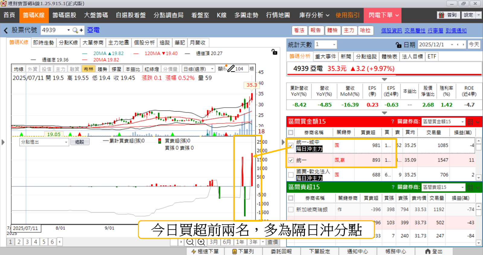Image resolution: width=483 pixels, height=255 pixels.
Task: Toggle the checkbox for 統一-城中 row
Action: [x=291, y=145]
